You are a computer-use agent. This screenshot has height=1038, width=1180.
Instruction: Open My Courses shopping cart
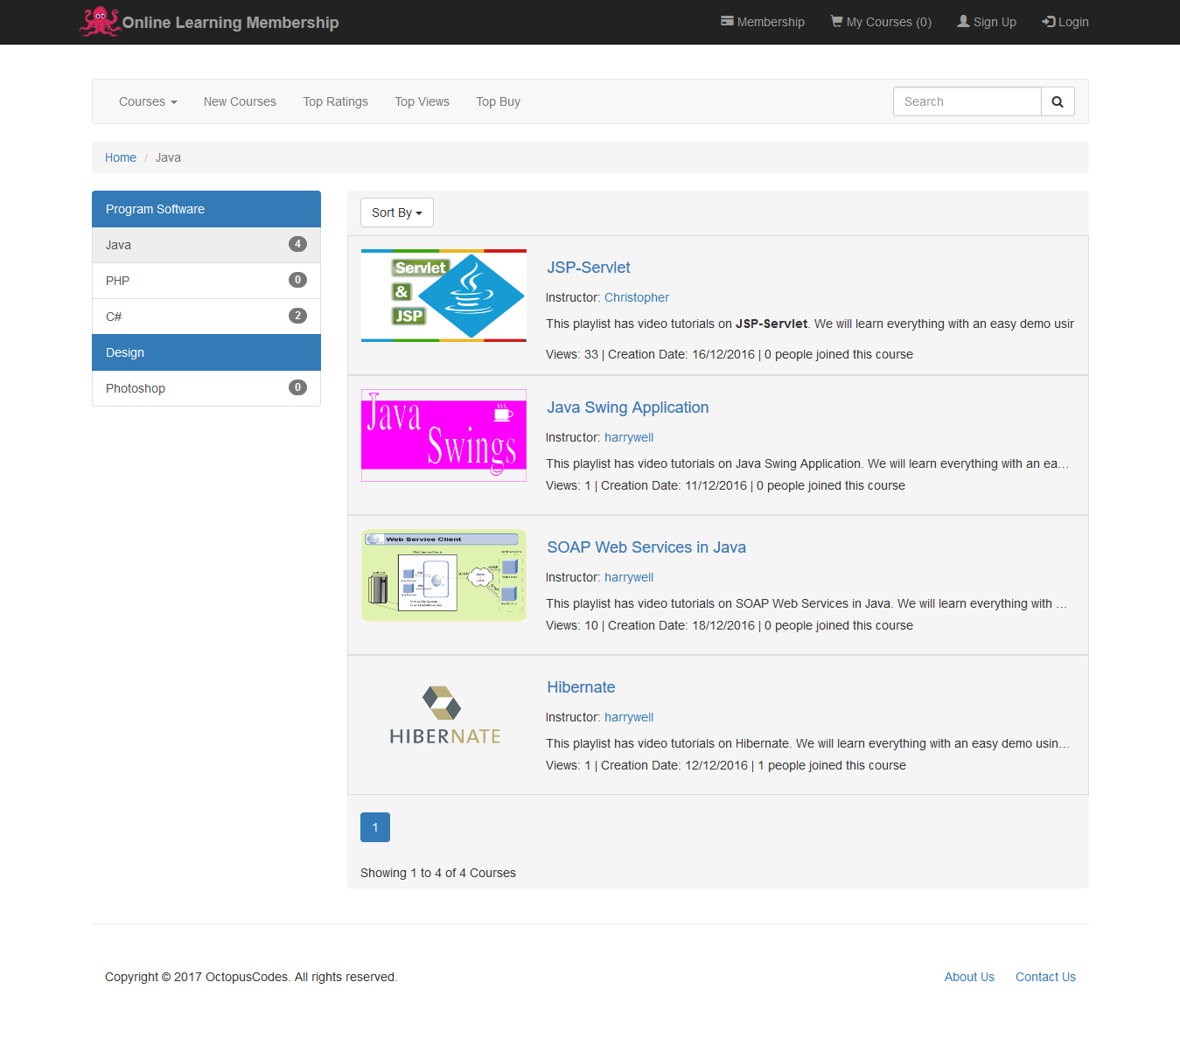click(880, 22)
